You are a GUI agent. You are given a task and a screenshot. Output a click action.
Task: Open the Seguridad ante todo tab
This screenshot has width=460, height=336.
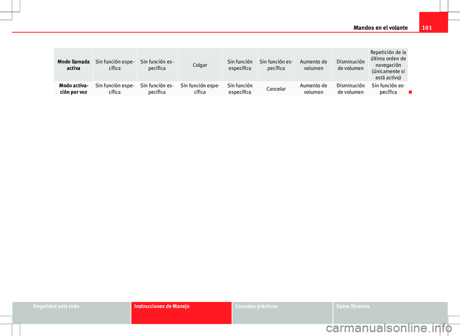tap(71, 313)
